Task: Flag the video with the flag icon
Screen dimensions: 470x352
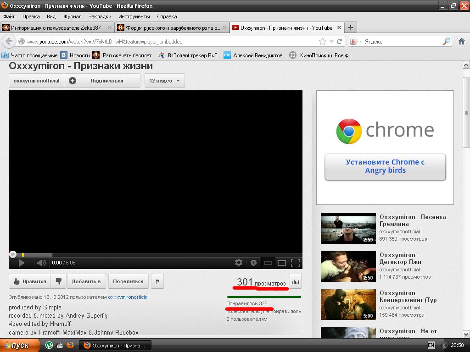Action: tap(157, 281)
